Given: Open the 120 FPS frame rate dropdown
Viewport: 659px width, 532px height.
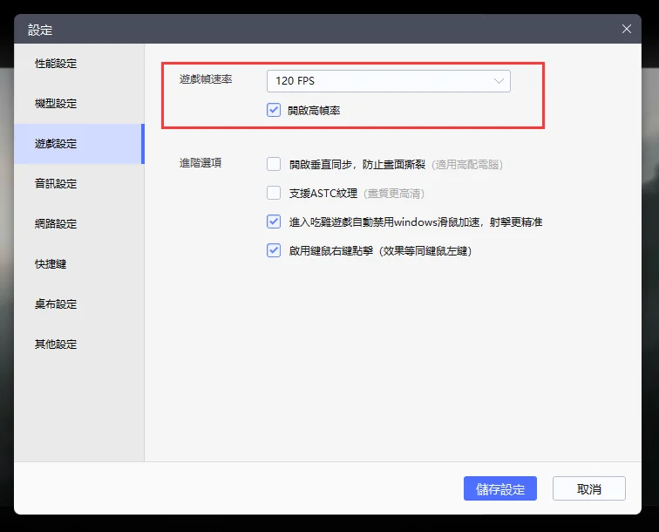Looking at the screenshot, I should point(389,81).
